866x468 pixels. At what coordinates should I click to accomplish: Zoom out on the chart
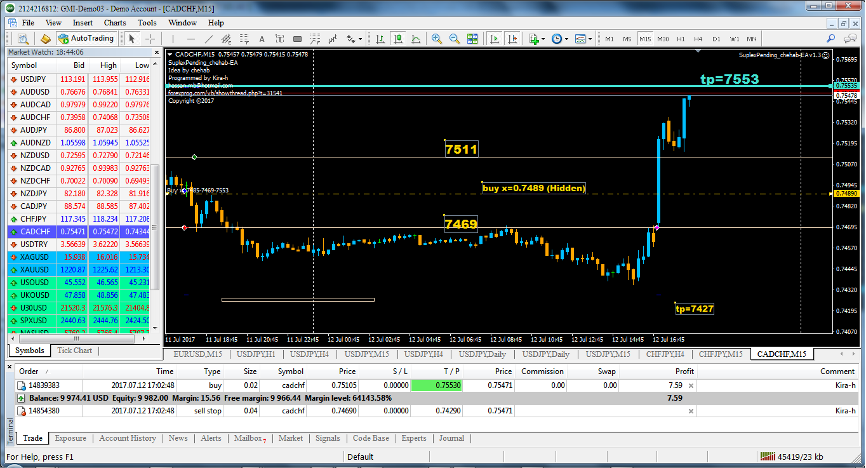click(455, 39)
